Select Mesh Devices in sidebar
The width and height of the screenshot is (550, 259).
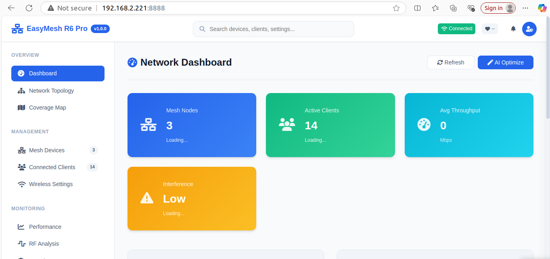pos(47,150)
